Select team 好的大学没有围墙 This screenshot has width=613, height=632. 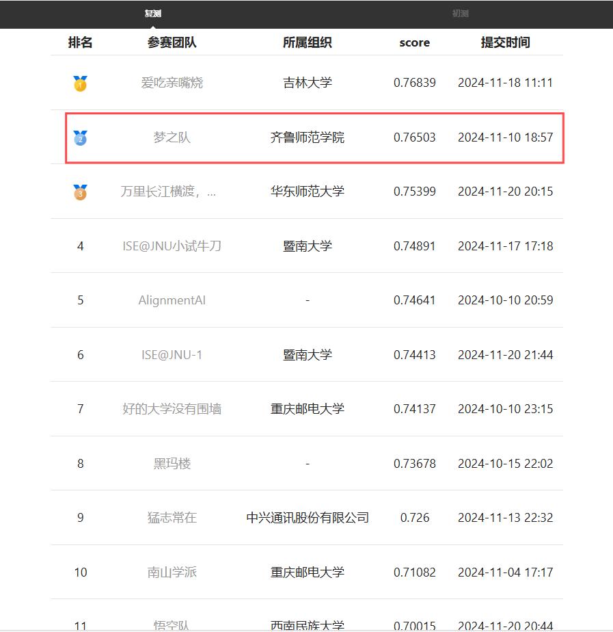point(172,409)
